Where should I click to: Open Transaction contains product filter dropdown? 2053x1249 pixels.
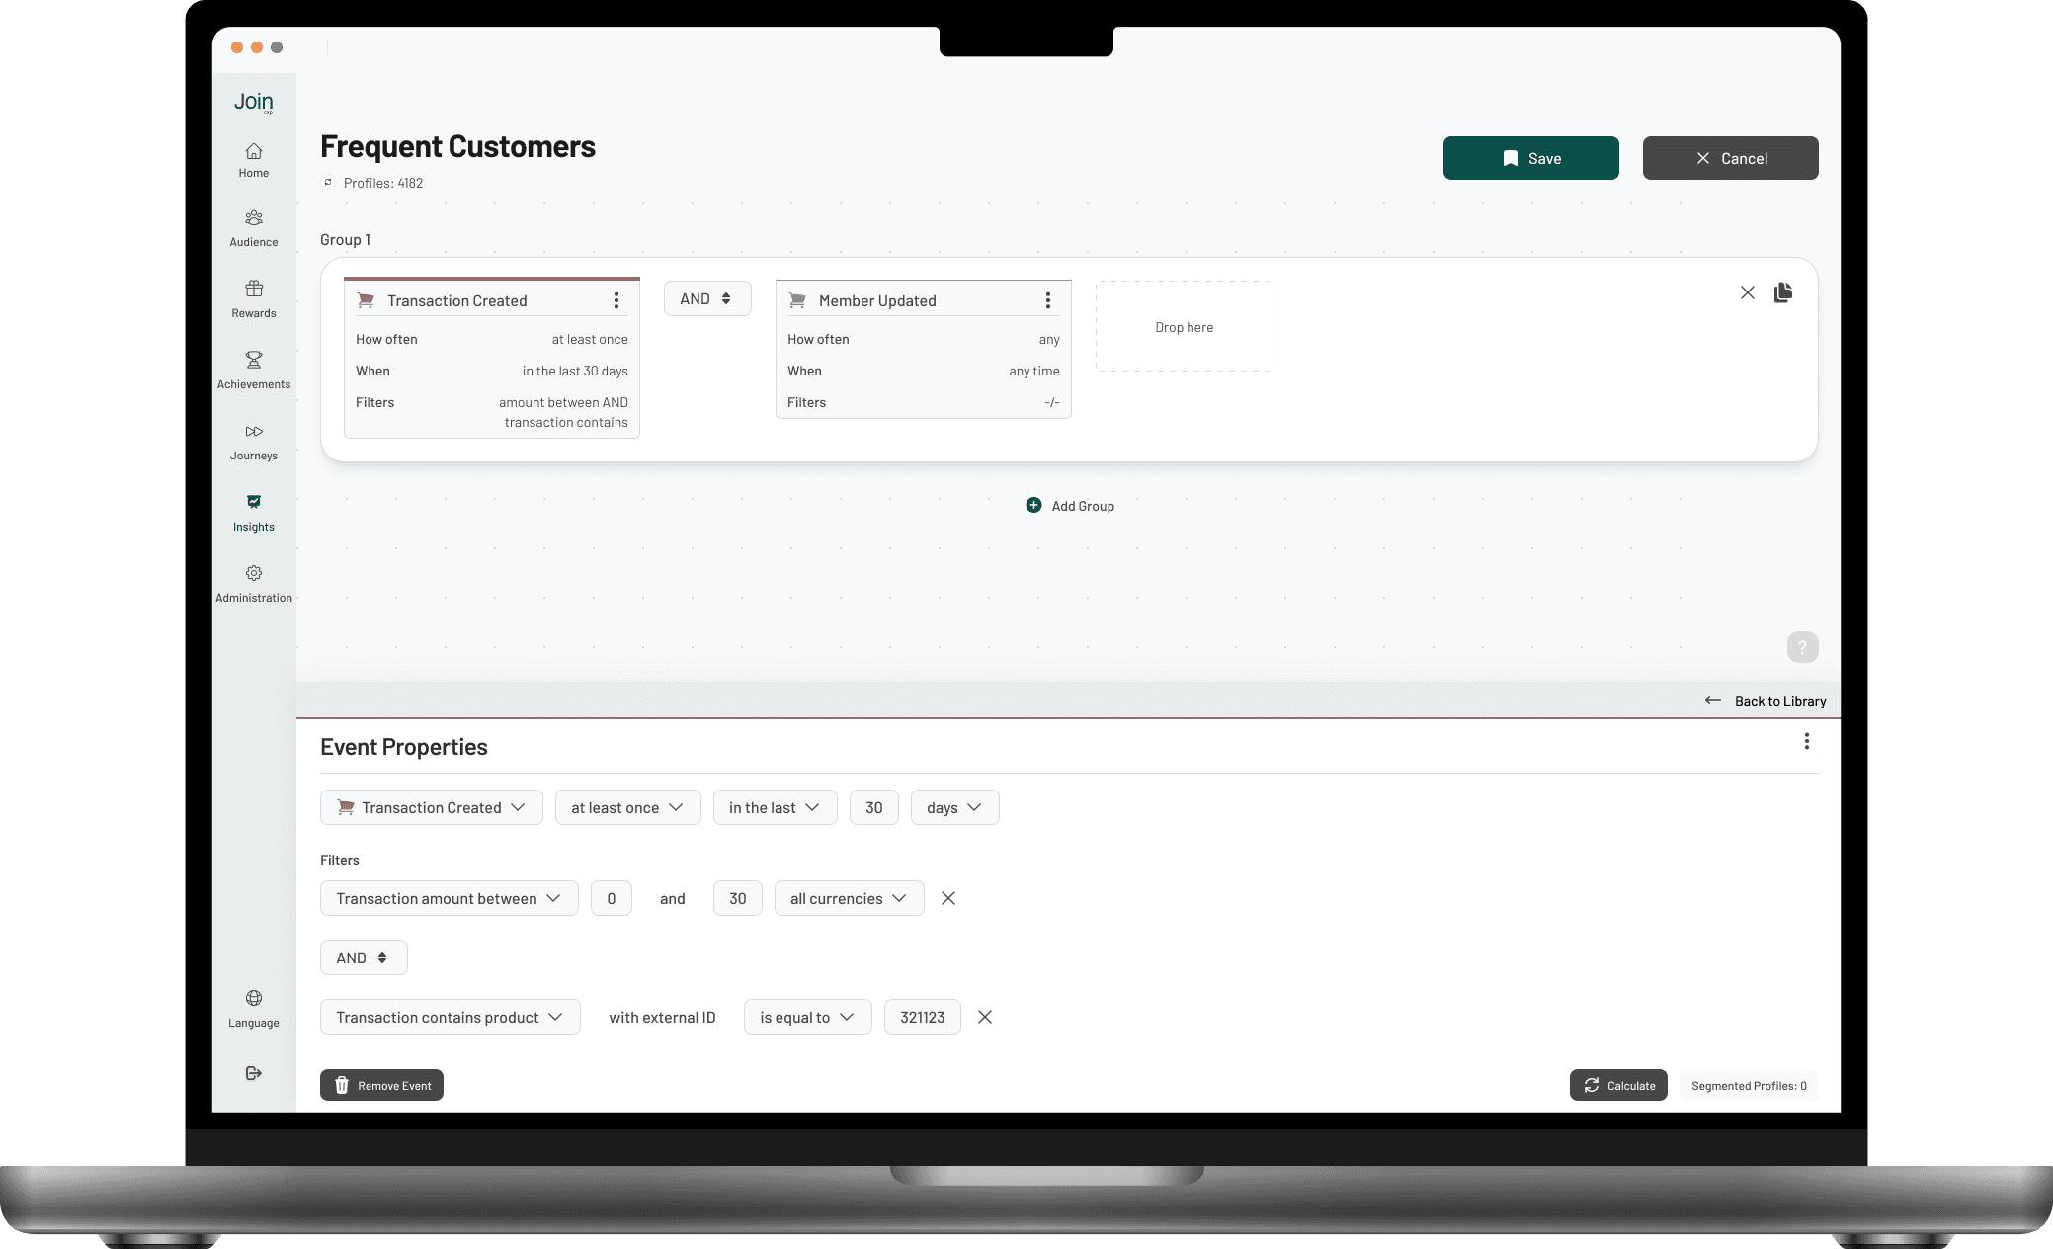451,1017
